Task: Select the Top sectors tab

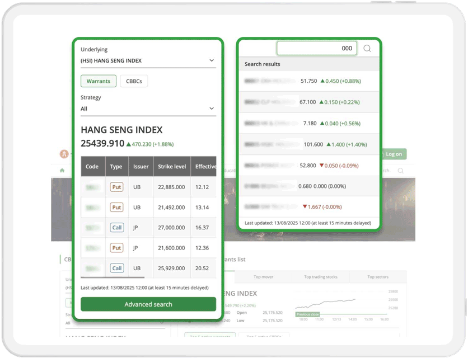Action: click(378, 277)
